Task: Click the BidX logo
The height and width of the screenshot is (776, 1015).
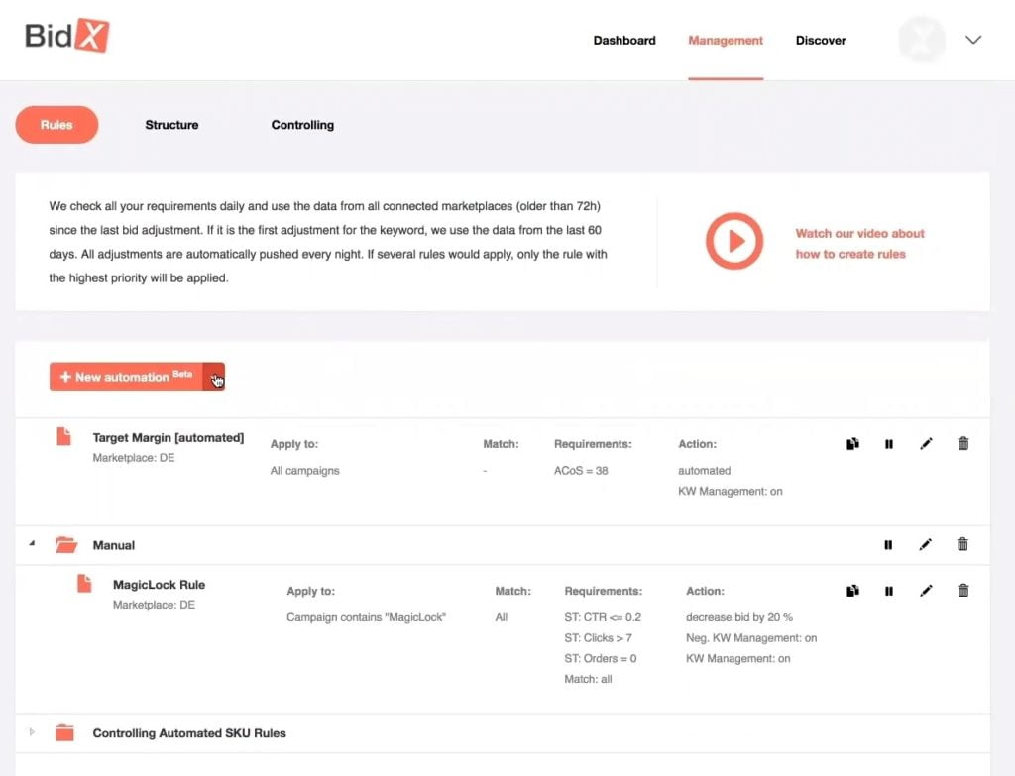Action: click(x=66, y=36)
